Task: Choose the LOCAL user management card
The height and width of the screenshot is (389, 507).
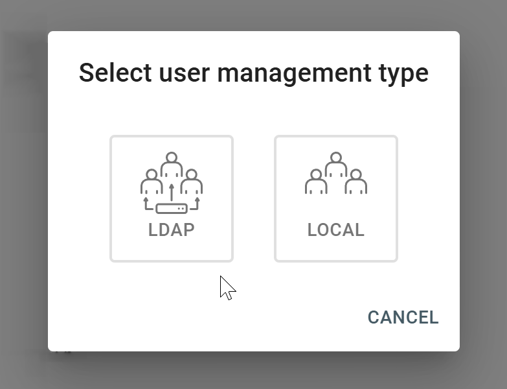Action: pos(335,198)
